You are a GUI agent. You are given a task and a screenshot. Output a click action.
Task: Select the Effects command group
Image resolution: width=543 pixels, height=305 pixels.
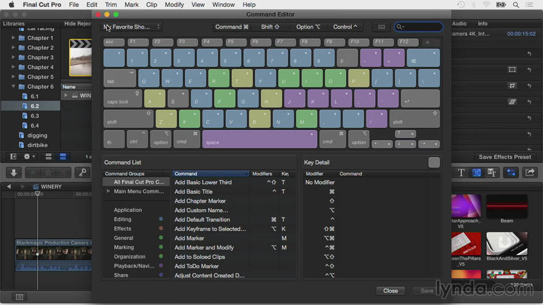[x=123, y=229]
